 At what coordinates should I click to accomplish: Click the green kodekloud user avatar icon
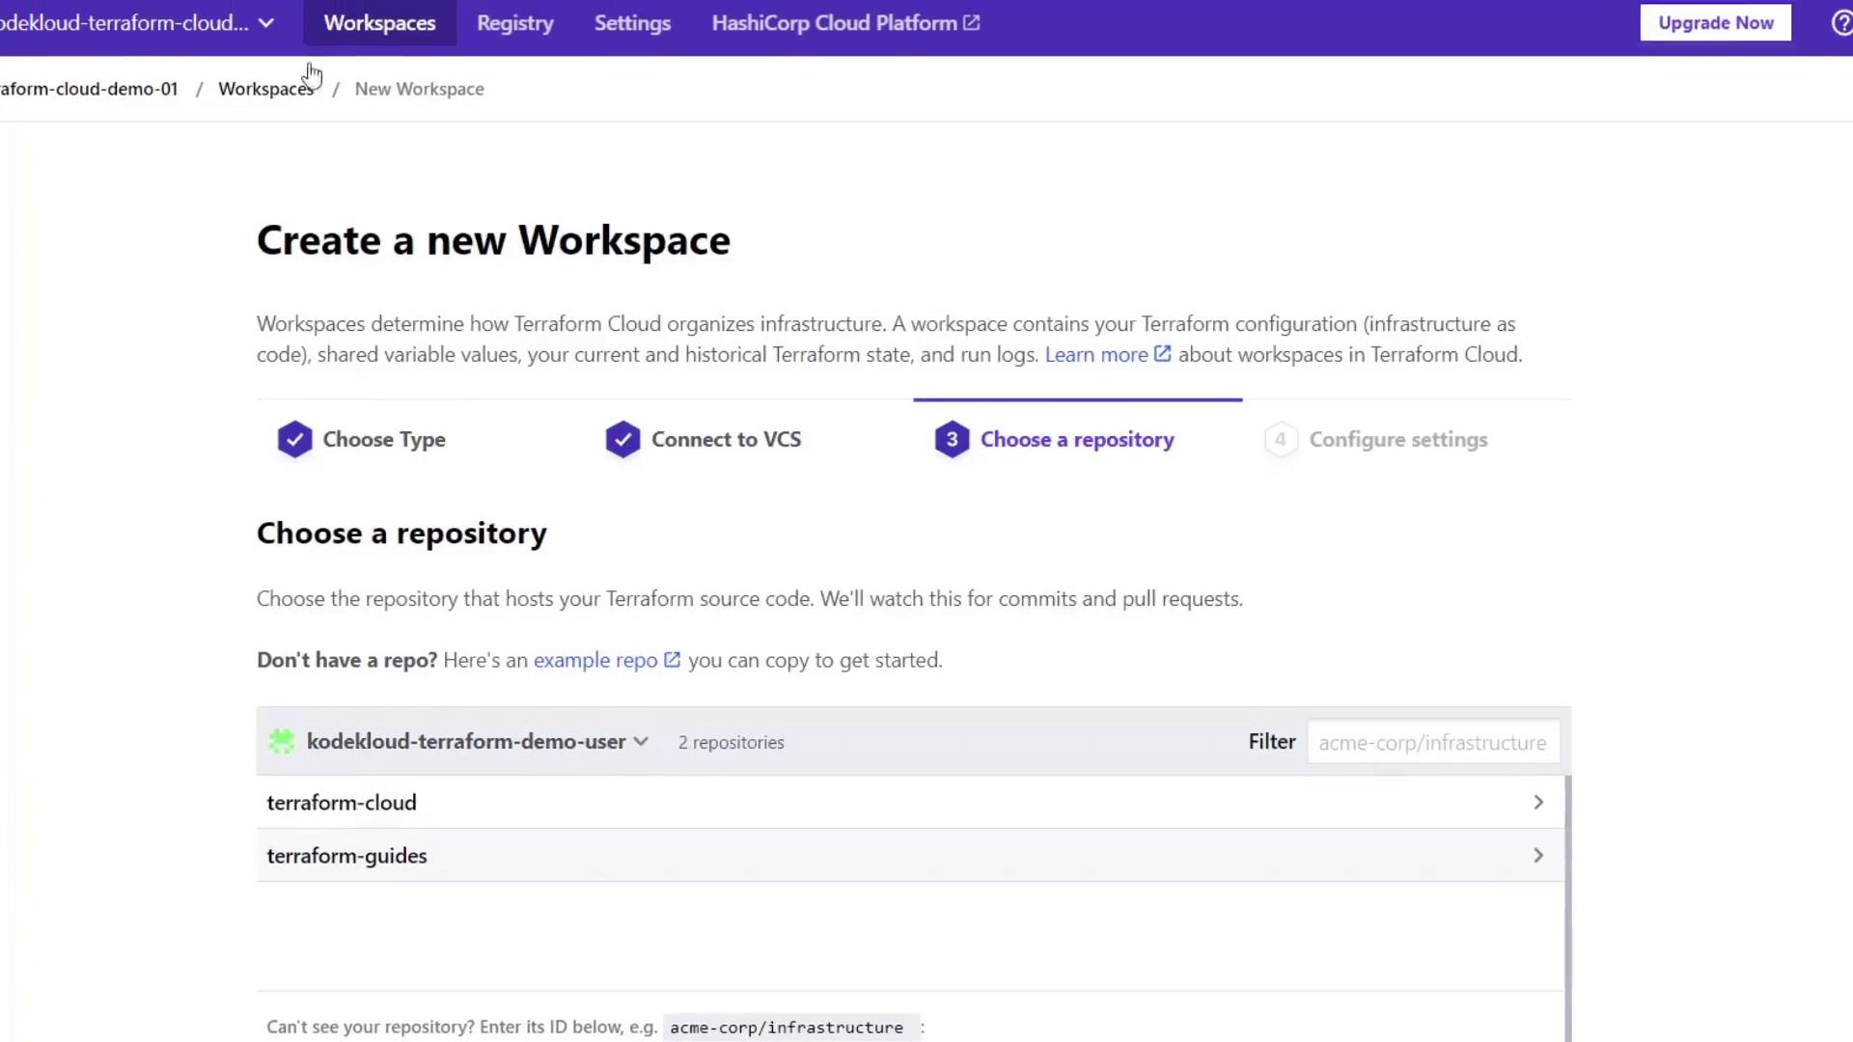click(x=281, y=742)
